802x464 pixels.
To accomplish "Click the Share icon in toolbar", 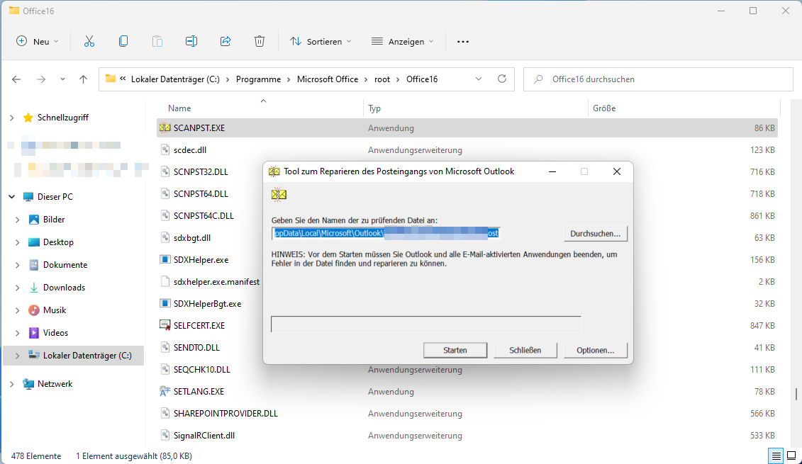I will coord(225,41).
